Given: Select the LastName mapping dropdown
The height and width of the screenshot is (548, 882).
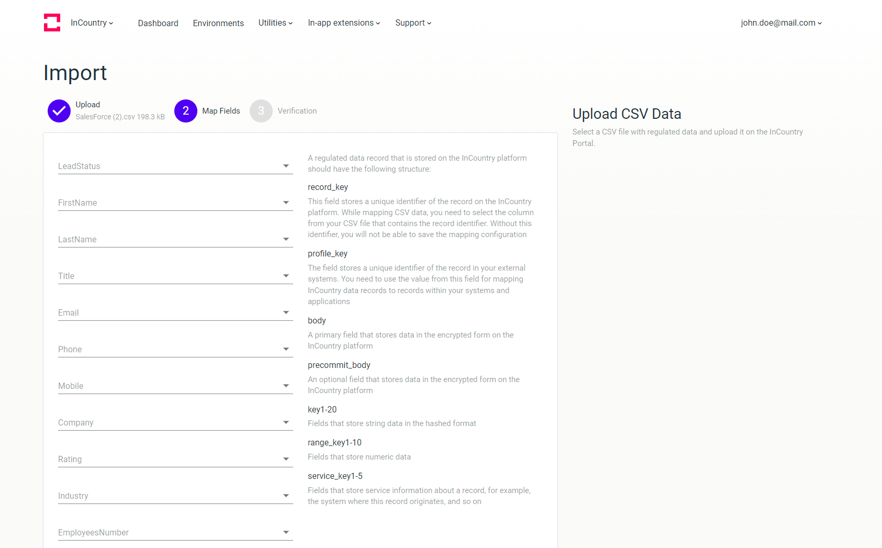Looking at the screenshot, I should [x=175, y=239].
